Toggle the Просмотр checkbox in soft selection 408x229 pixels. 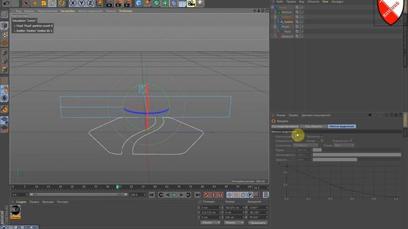(x=321, y=136)
